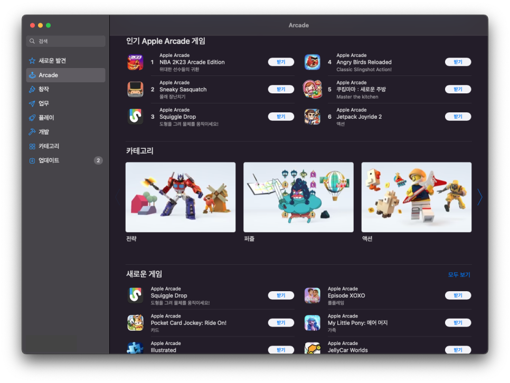Open the JellyCar Worlds title text
The image size is (510, 383).
click(348, 350)
